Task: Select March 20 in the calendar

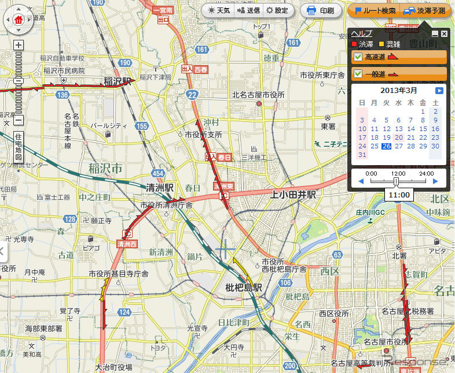Action: [399, 137]
